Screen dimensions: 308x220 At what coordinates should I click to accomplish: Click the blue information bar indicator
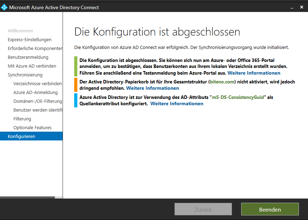pos(76,100)
